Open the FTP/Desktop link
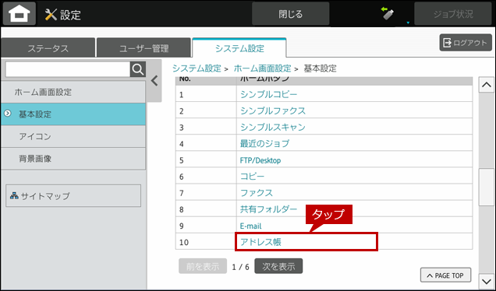This screenshot has height=291, width=496. click(x=260, y=160)
